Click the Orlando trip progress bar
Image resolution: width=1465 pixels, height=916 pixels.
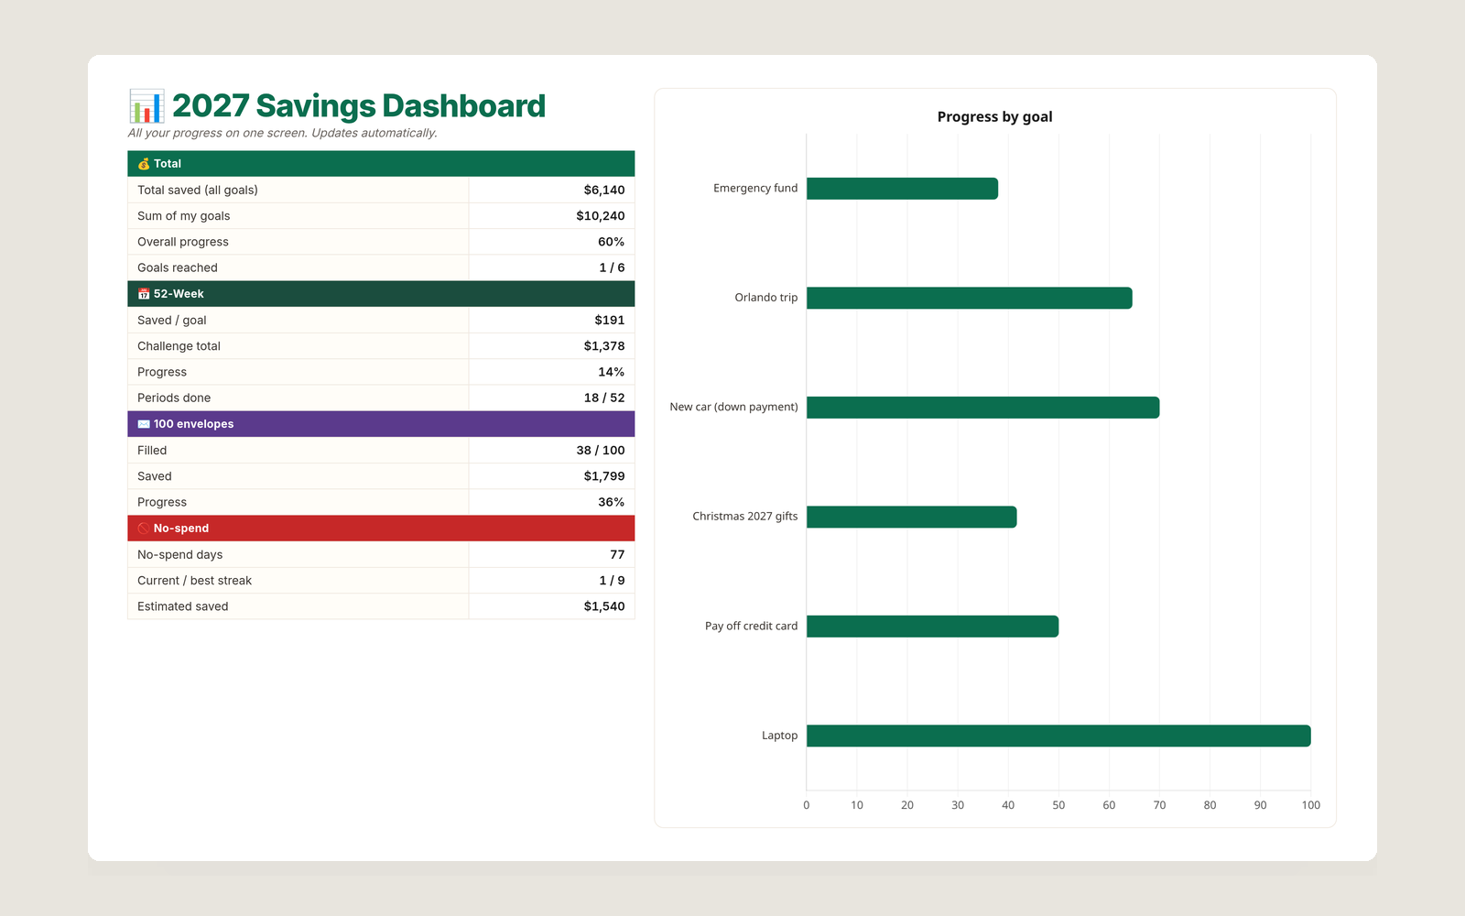coord(970,298)
